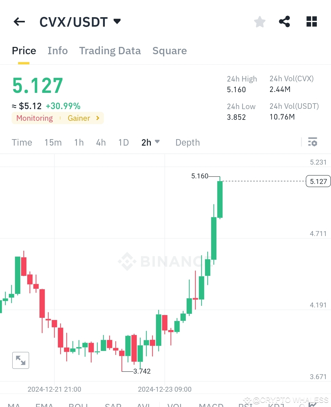This screenshot has width=331, height=407.
Task: Switch to the Trading Data tab
Action: coord(110,51)
